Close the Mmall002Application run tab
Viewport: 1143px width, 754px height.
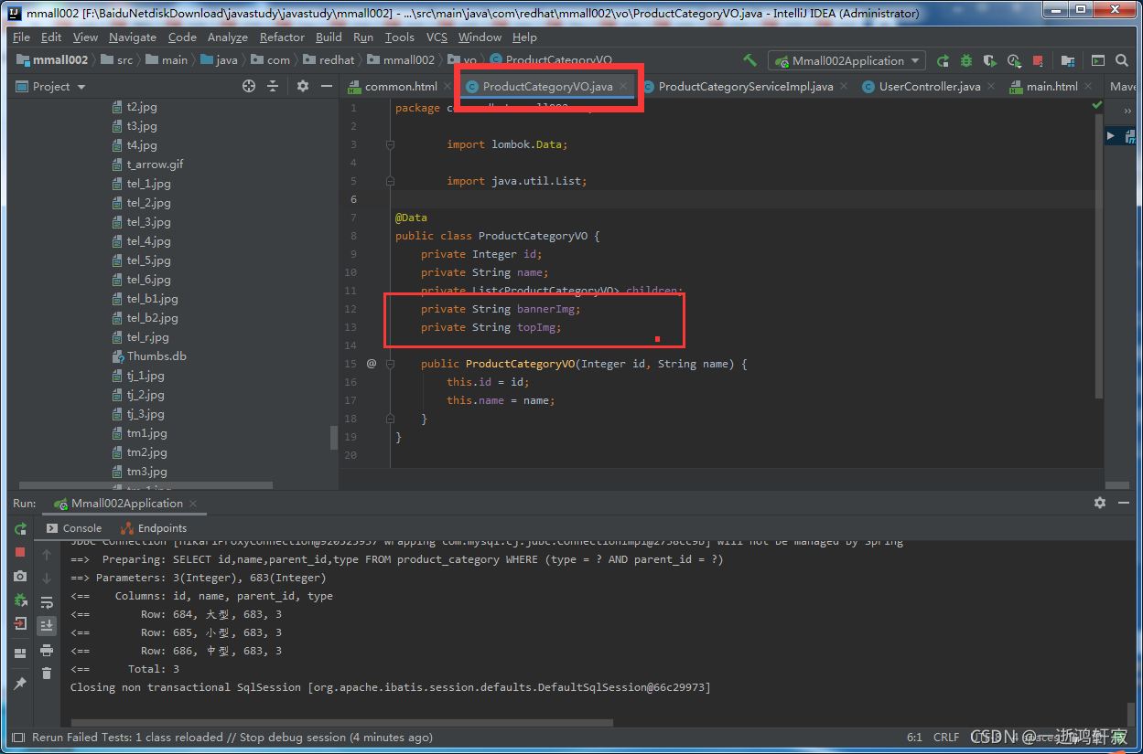tap(194, 504)
